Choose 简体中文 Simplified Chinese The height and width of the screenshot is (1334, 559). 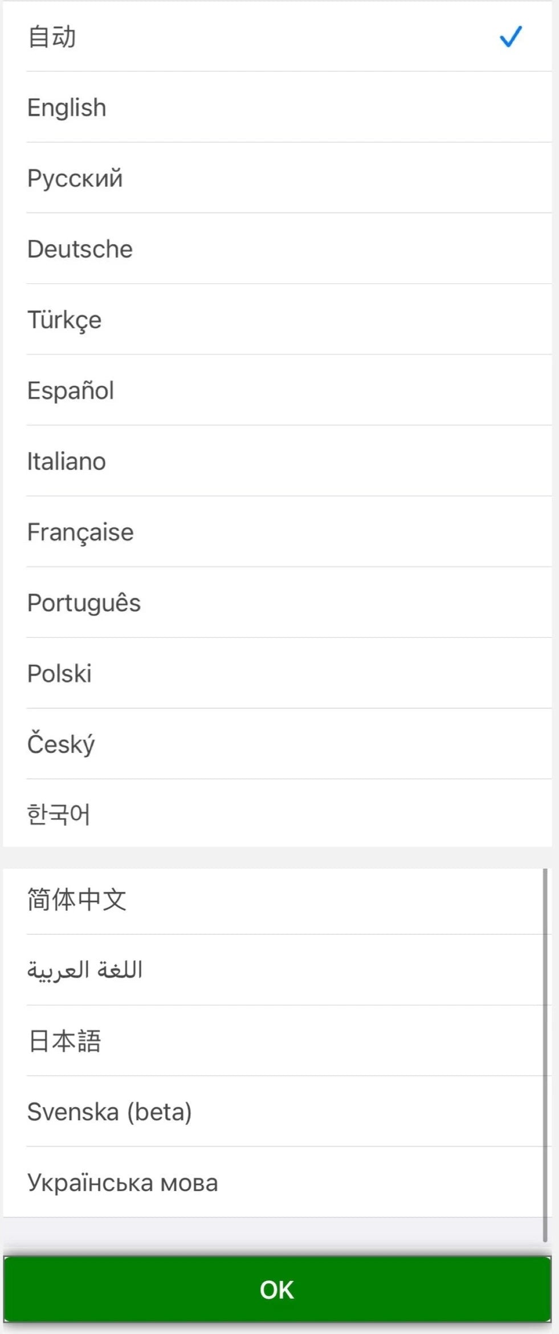click(77, 900)
